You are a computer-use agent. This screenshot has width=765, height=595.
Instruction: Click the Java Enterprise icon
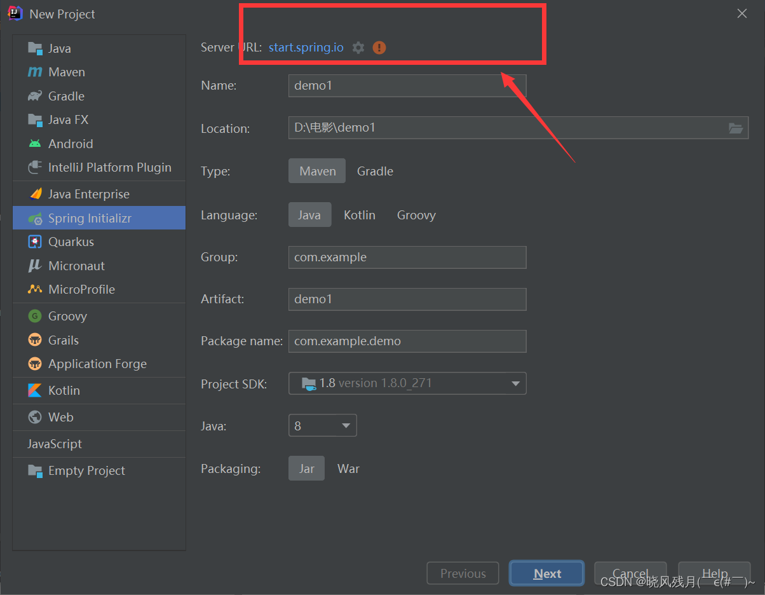[35, 194]
